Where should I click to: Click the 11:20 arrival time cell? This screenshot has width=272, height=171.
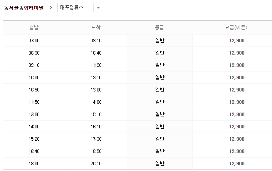[96, 65]
